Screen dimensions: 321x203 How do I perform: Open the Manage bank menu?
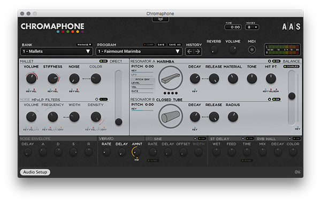pyautogui.click(x=85, y=44)
